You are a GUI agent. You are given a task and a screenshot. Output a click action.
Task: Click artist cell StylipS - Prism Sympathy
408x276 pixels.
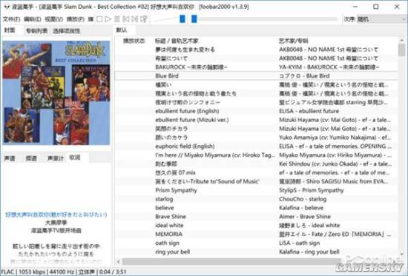point(312,190)
